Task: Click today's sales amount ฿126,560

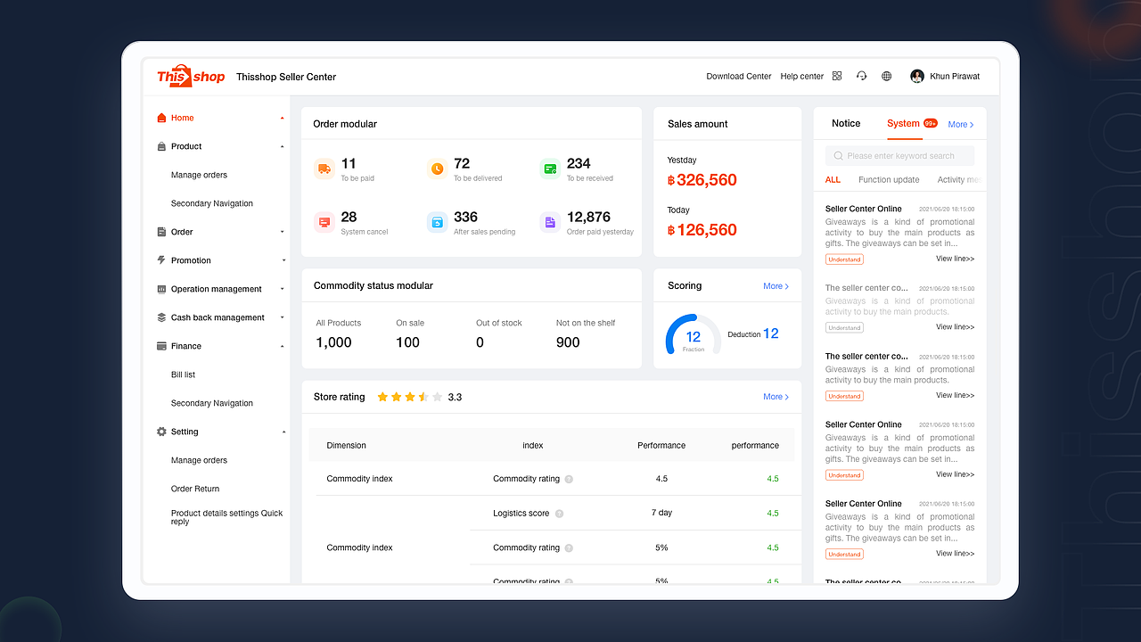Action: point(702,230)
